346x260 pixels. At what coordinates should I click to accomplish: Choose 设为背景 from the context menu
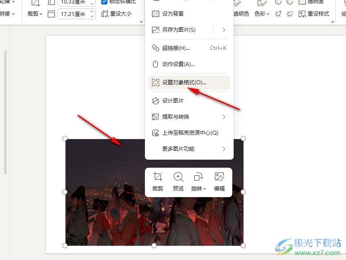(x=189, y=14)
